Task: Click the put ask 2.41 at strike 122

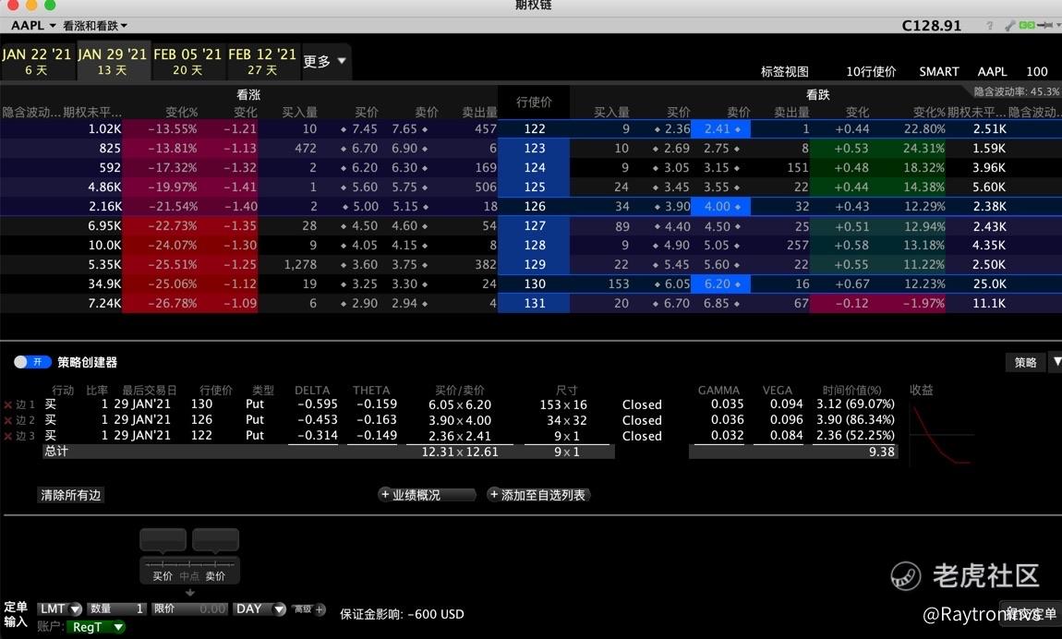Action: (721, 129)
